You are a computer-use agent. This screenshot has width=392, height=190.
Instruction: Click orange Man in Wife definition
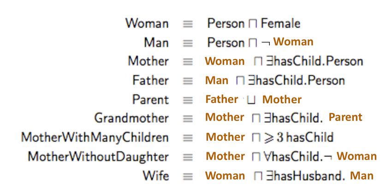362,176
